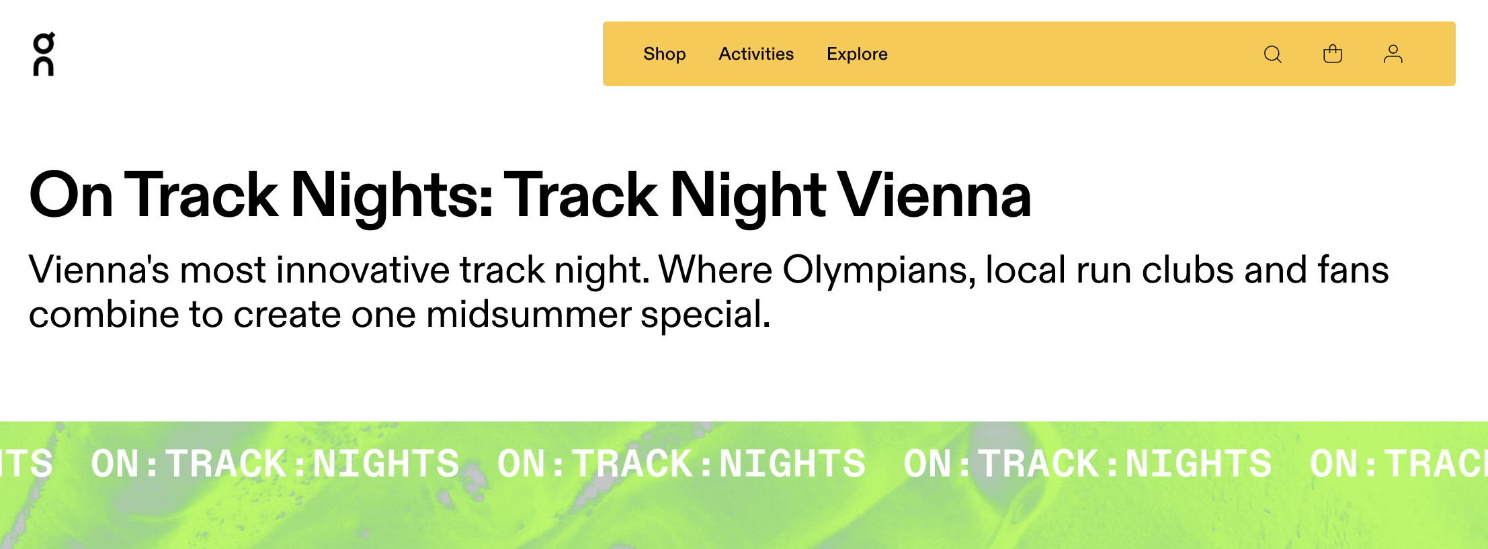Image resolution: width=1488 pixels, height=549 pixels.
Task: Click the "On Track Nights: Track Night Vienna" heading
Action: click(530, 195)
